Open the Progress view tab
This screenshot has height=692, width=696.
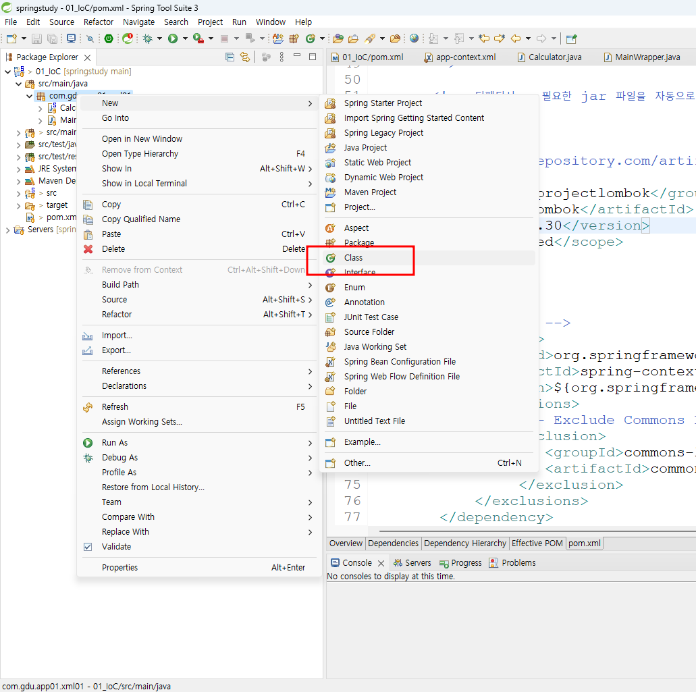click(460, 563)
